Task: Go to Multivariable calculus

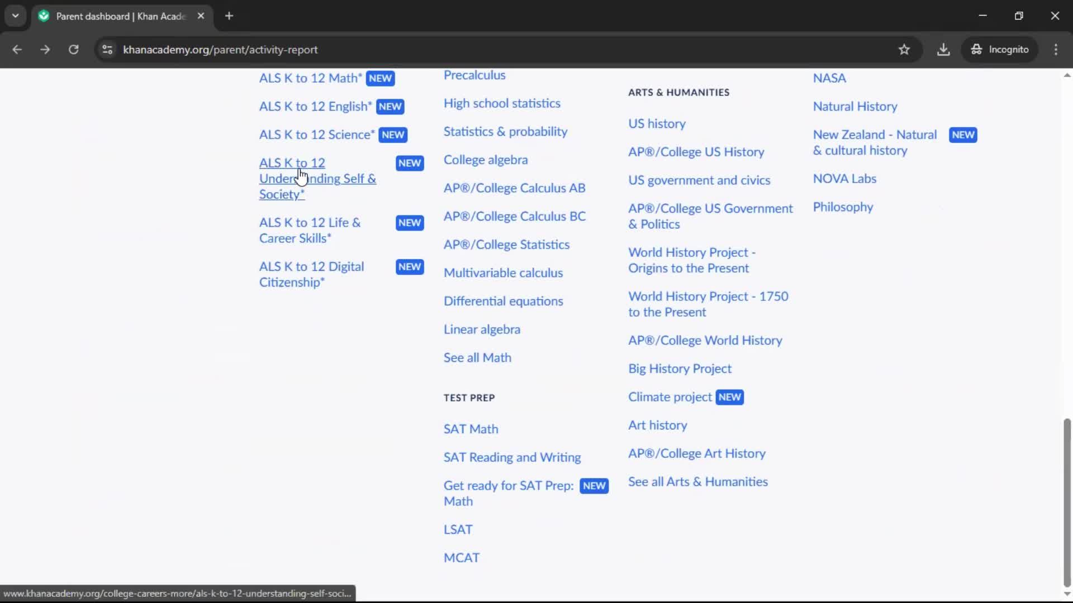Action: [504, 273]
